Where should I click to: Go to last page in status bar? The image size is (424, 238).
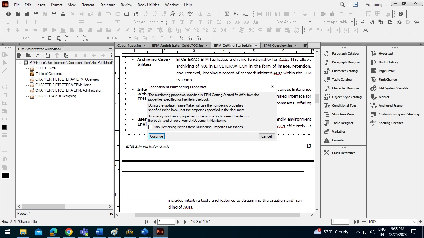186,222
